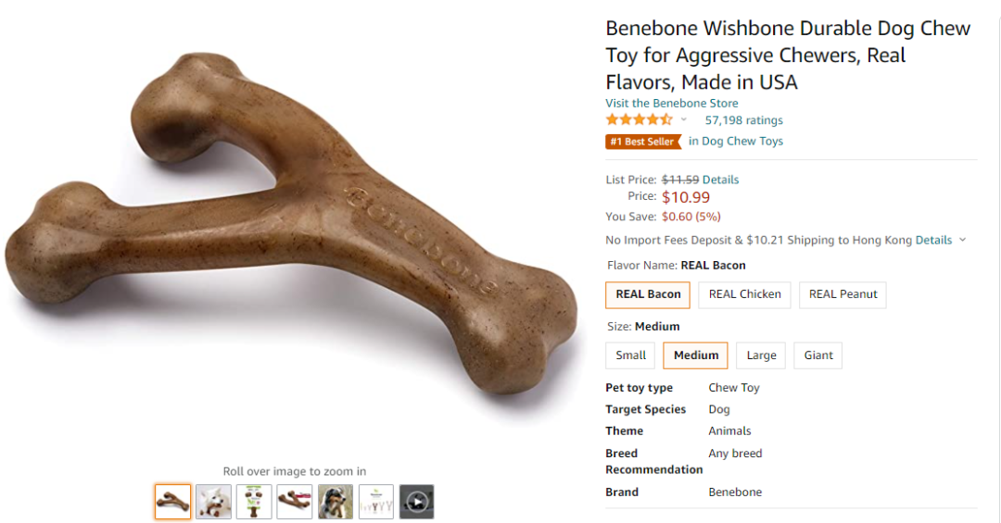Open the Dog Chew Toys category link
The width and height of the screenshot is (1001, 523).
coord(741,142)
